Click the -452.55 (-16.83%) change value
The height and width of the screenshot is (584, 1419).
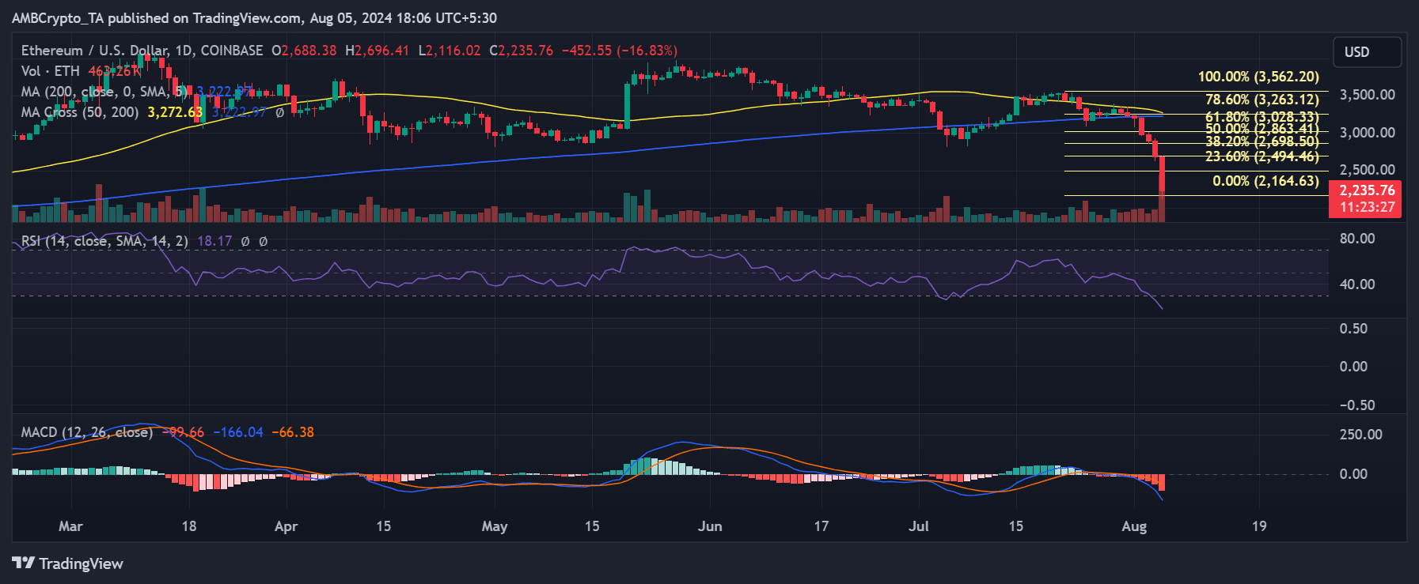[x=620, y=51]
